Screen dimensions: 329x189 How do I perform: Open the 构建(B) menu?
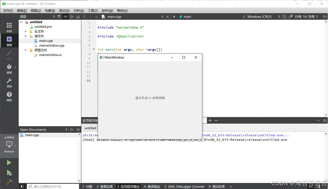50,11
